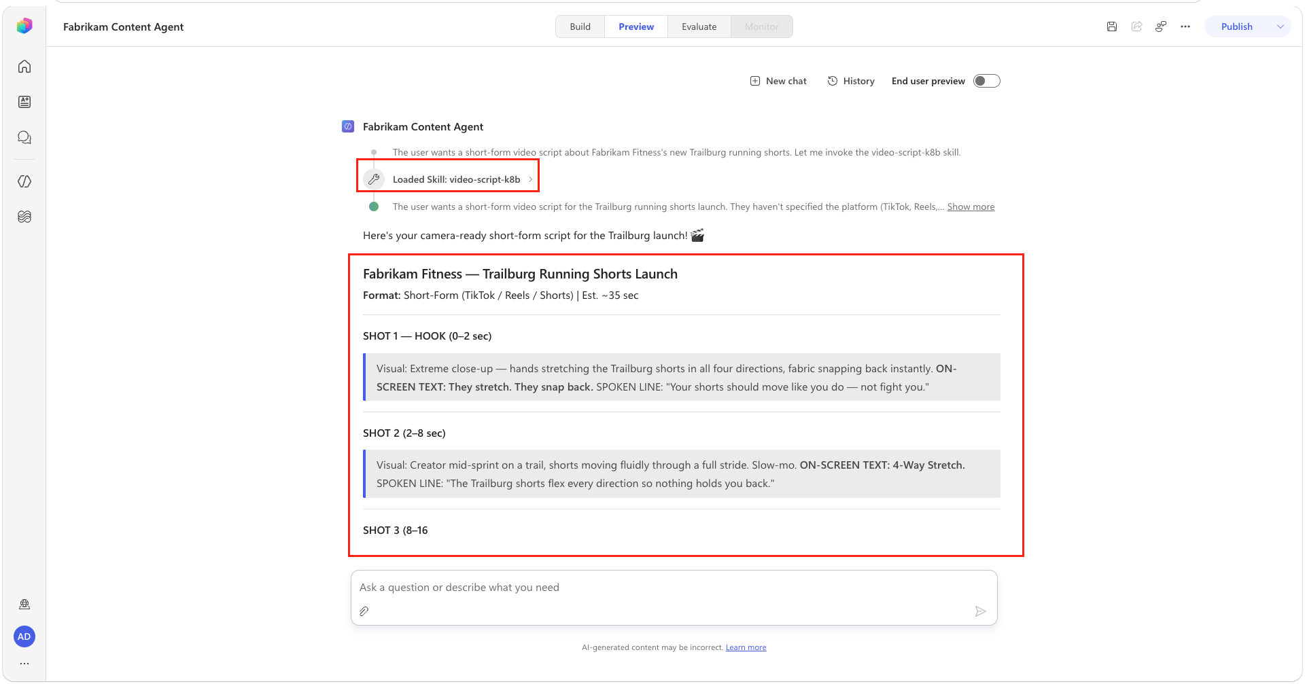Click the Fabrikam Content Agent title
Viewport: 1305px width, 684px height.
[x=123, y=26]
